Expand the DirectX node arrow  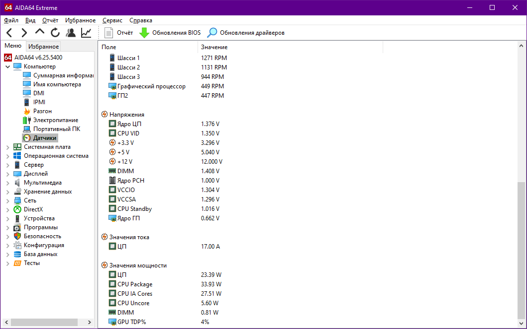8,210
